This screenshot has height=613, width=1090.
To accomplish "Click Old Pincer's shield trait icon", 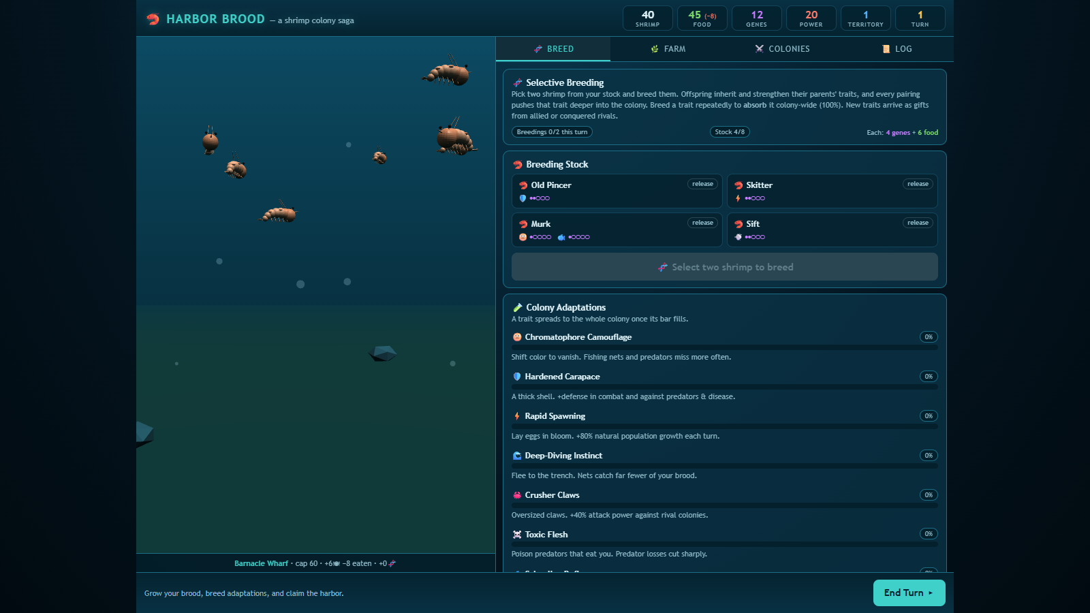I will 523,198.
